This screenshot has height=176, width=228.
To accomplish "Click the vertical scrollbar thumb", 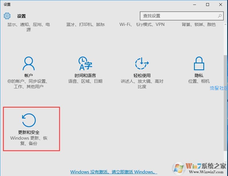I will click(x=225, y=103).
